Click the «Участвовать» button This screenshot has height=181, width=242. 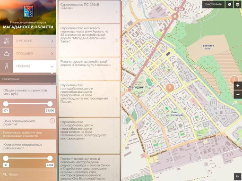click(213, 5)
